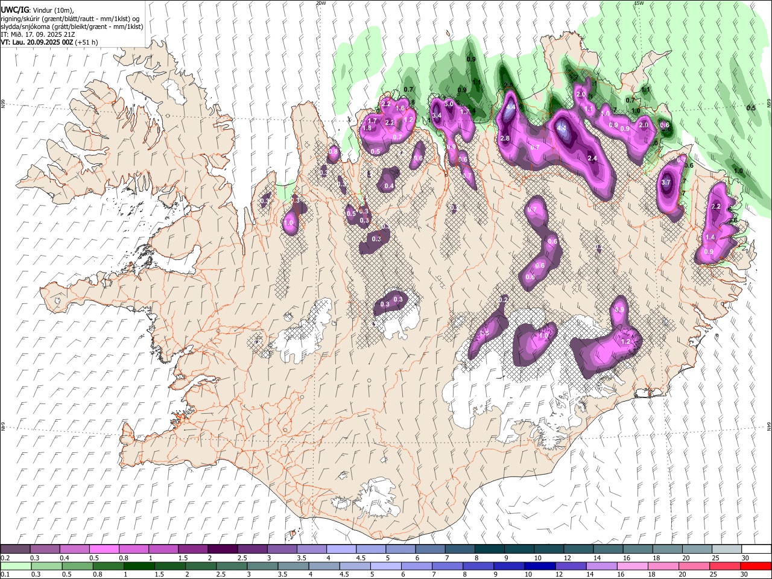Click the 'IT: Mið. 17. 09. 2025 21Z' line
The width and height of the screenshot is (772, 579).
[38, 34]
